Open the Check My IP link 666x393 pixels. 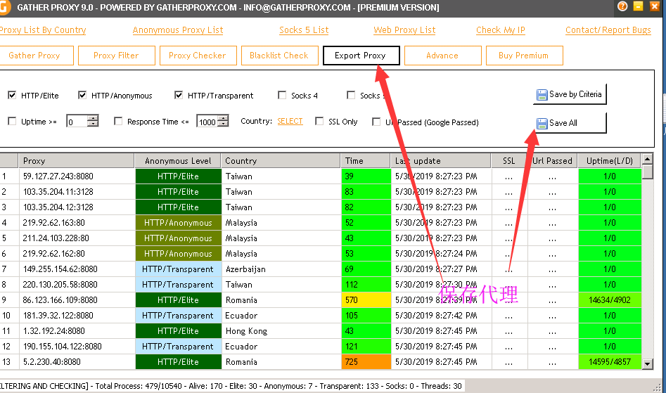click(500, 30)
